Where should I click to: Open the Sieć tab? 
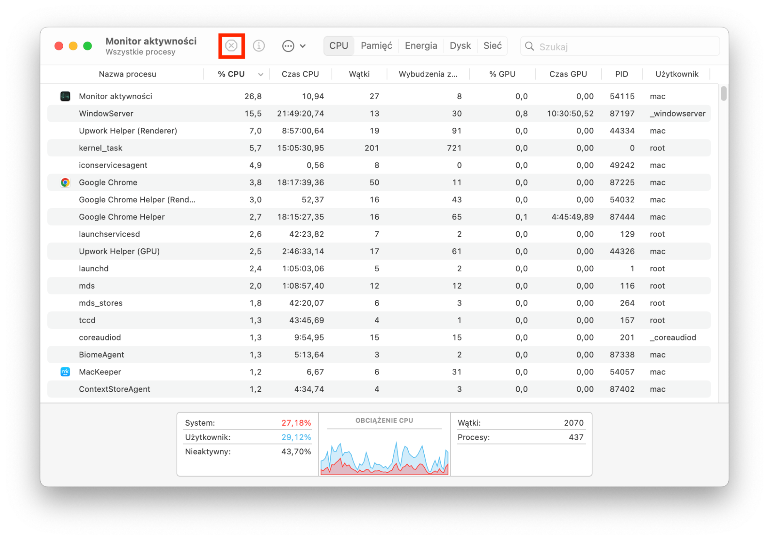pos(492,46)
